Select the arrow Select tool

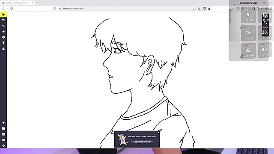3,15
